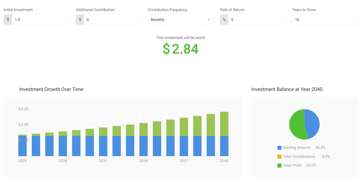Open the Contribution Frequency dropdown
The image size is (360, 181).
pos(180,19)
